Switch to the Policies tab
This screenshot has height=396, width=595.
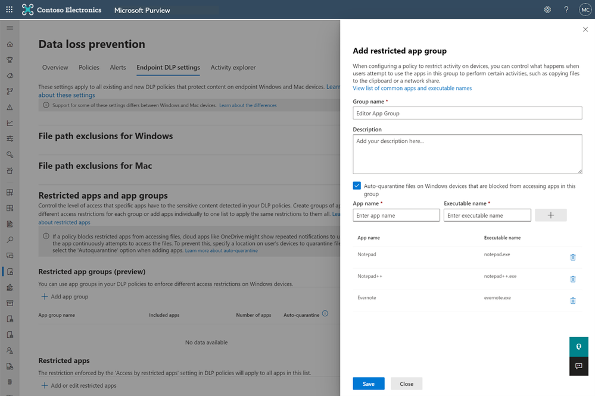(x=89, y=68)
